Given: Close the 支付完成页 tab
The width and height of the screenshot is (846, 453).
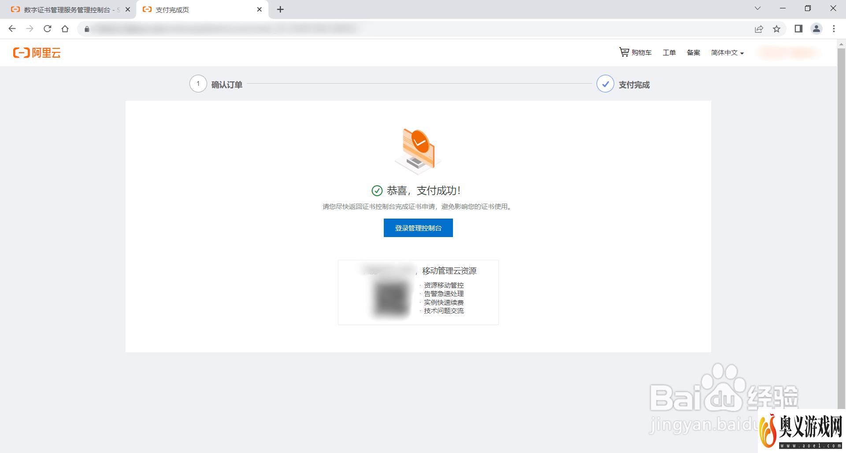Looking at the screenshot, I should coord(260,9).
